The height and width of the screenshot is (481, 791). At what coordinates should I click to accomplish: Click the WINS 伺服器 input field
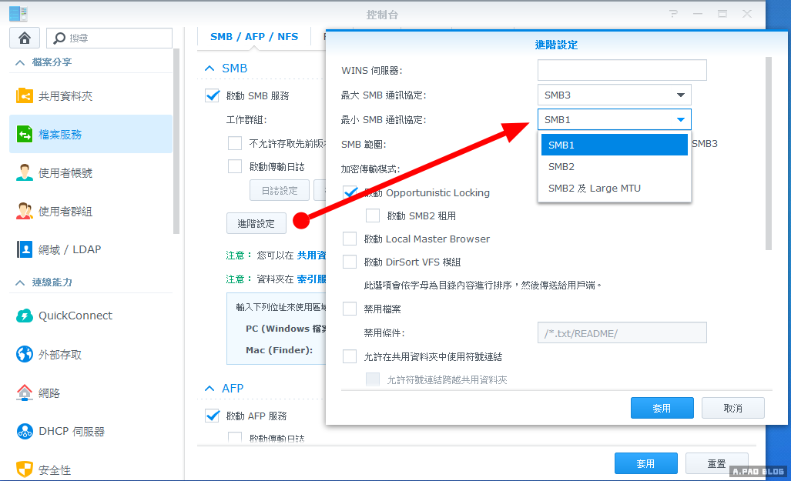(622, 70)
